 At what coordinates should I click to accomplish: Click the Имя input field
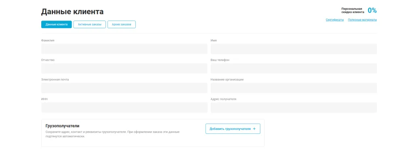[294, 49]
